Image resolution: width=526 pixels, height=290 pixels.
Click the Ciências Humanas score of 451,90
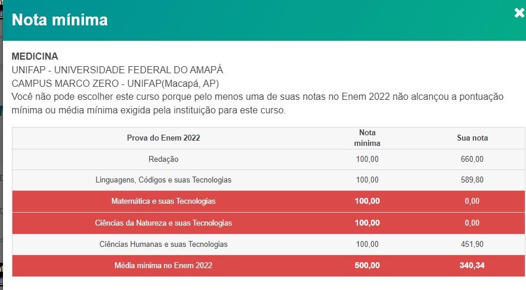pos(472,245)
